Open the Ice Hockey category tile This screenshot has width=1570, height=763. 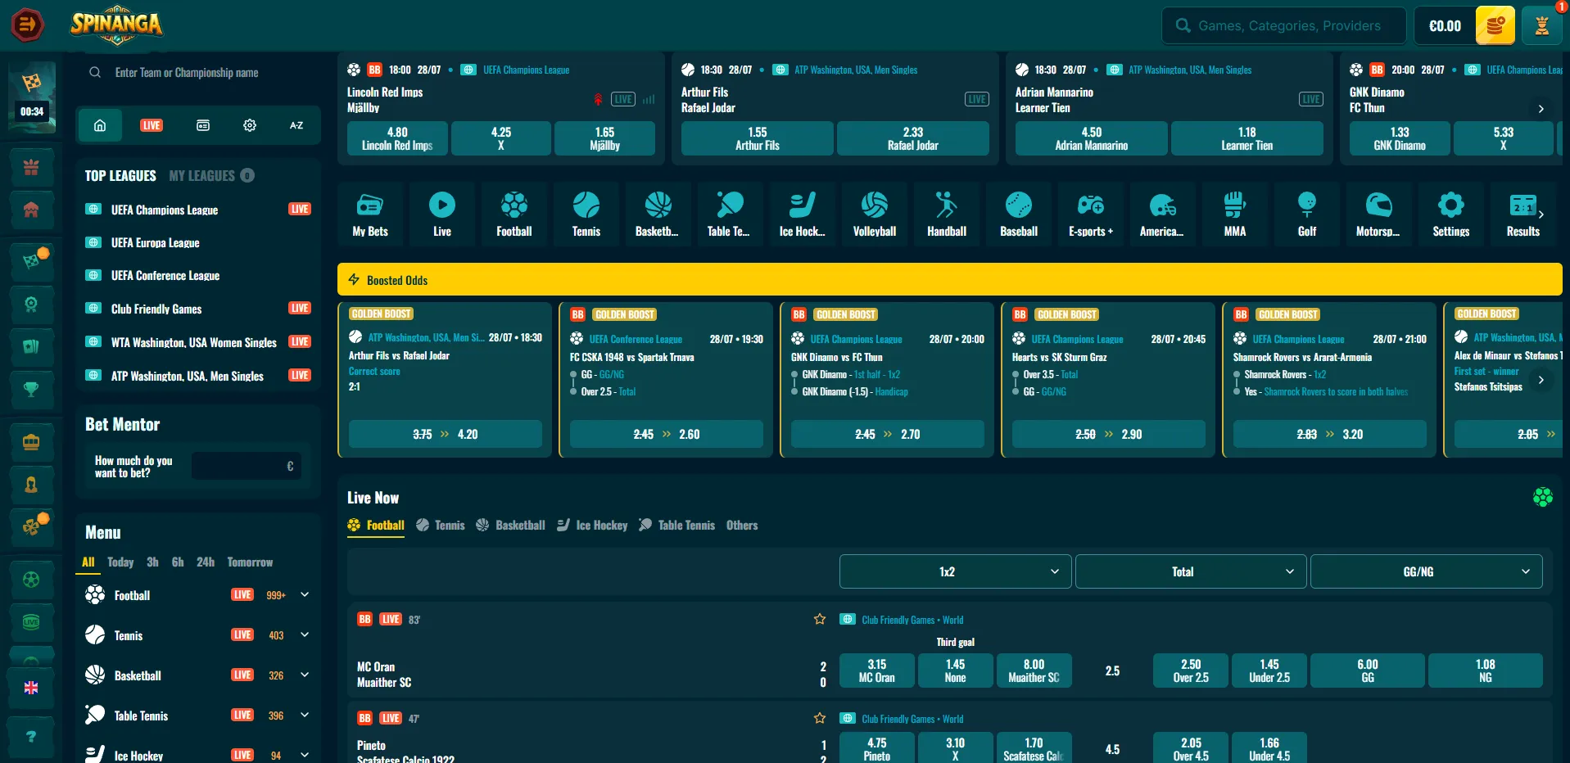tap(802, 214)
